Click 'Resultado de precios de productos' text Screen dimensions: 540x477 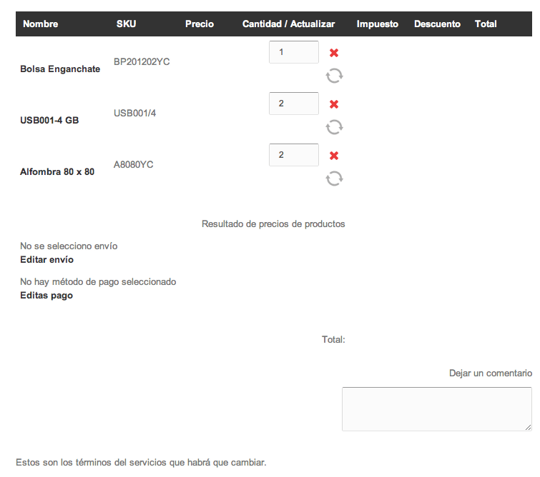click(273, 224)
